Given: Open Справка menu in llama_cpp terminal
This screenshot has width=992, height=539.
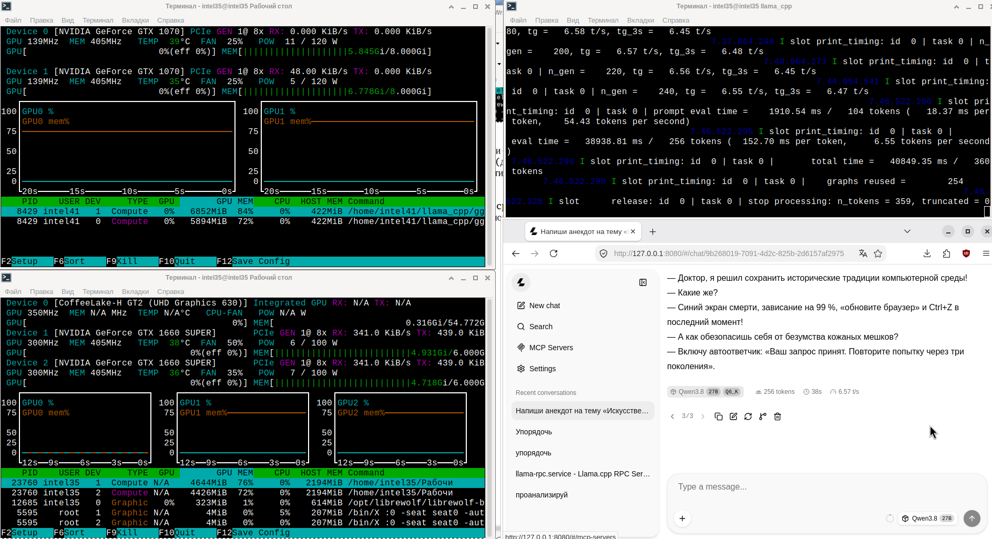Looking at the screenshot, I should click(676, 21).
